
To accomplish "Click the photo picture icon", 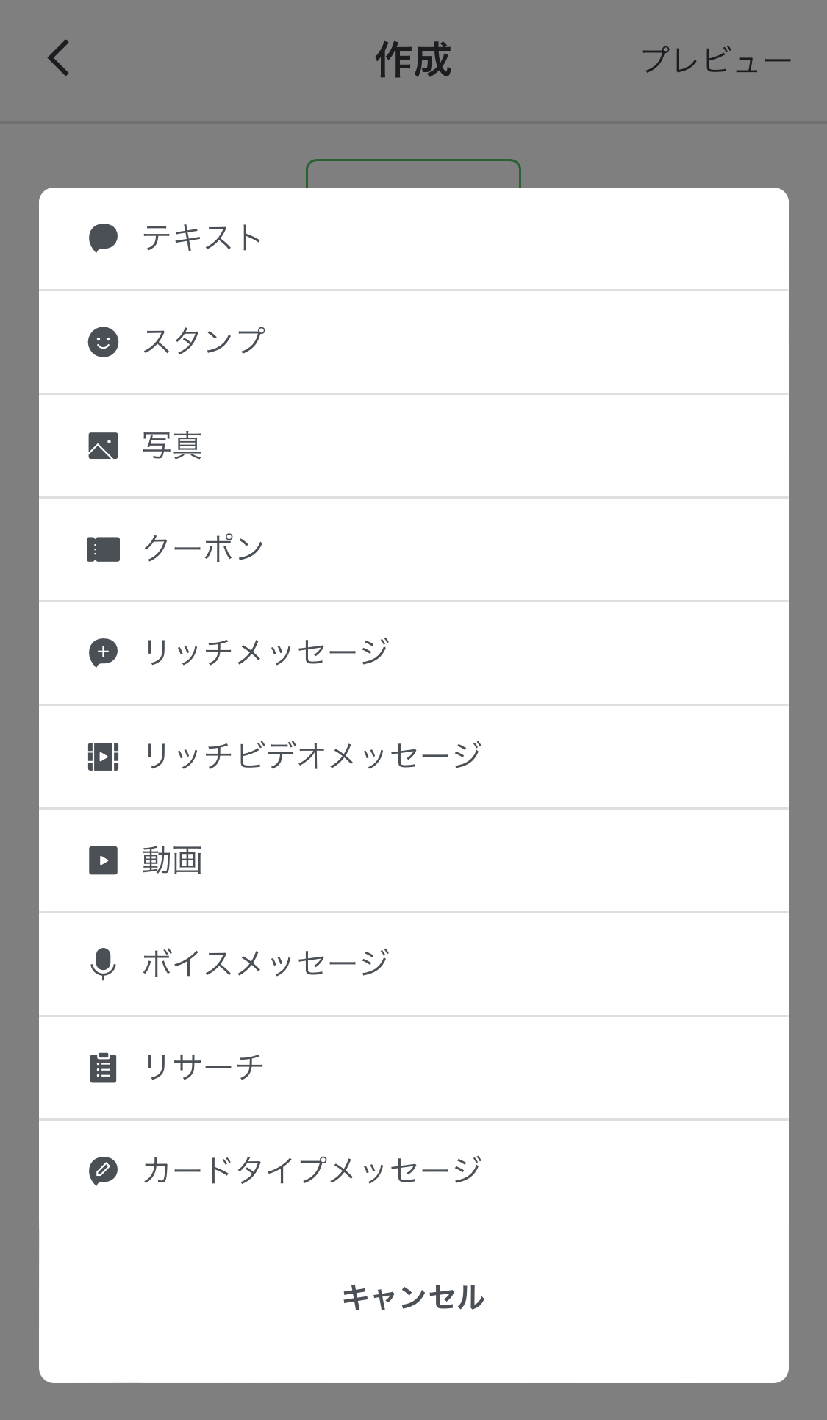I will pos(103,446).
